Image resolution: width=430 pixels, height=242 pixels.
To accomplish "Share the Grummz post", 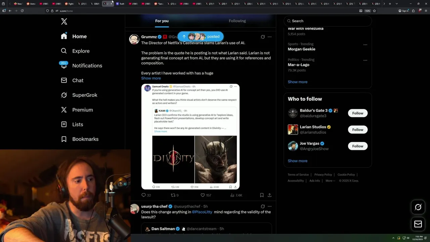I will pyautogui.click(x=269, y=195).
